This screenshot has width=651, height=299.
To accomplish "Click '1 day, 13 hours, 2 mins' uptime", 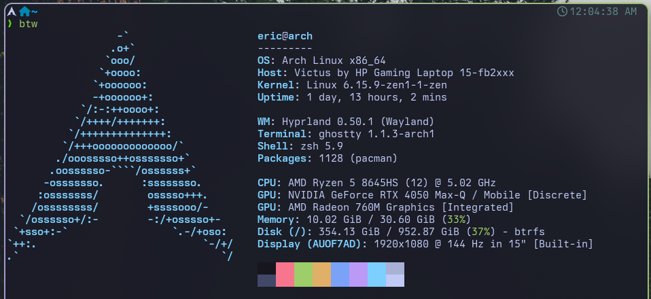I will [376, 98].
